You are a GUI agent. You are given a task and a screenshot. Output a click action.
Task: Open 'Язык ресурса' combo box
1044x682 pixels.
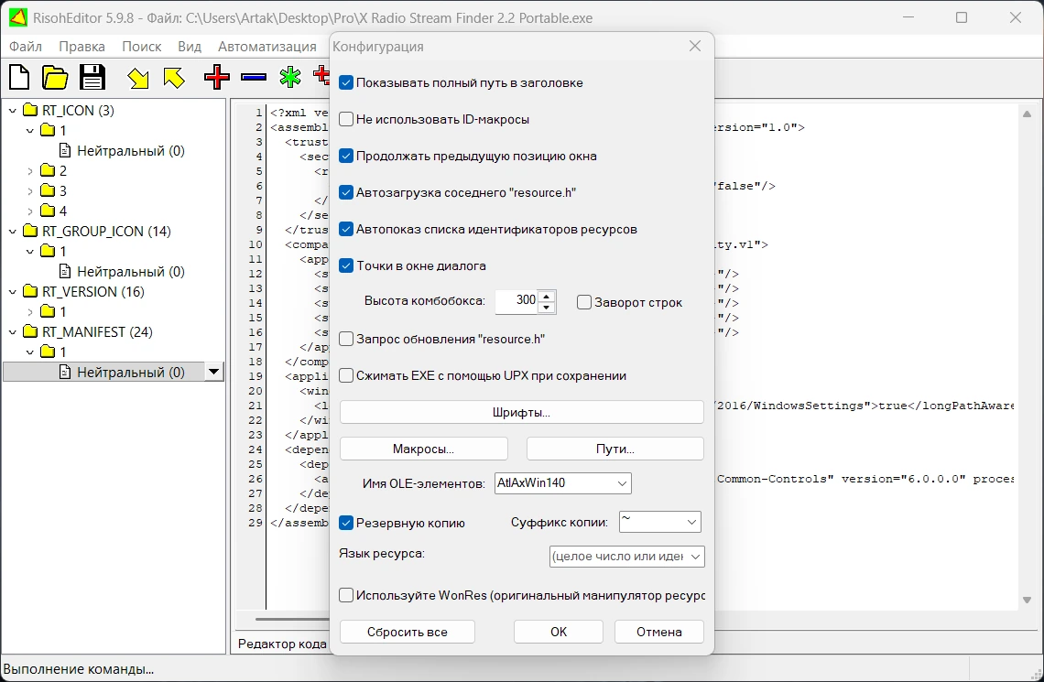point(627,557)
